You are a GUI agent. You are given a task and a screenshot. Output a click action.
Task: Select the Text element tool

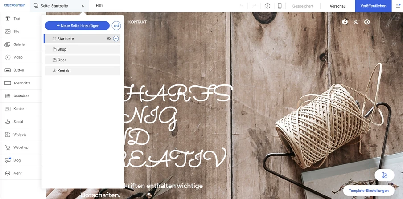tap(8, 19)
